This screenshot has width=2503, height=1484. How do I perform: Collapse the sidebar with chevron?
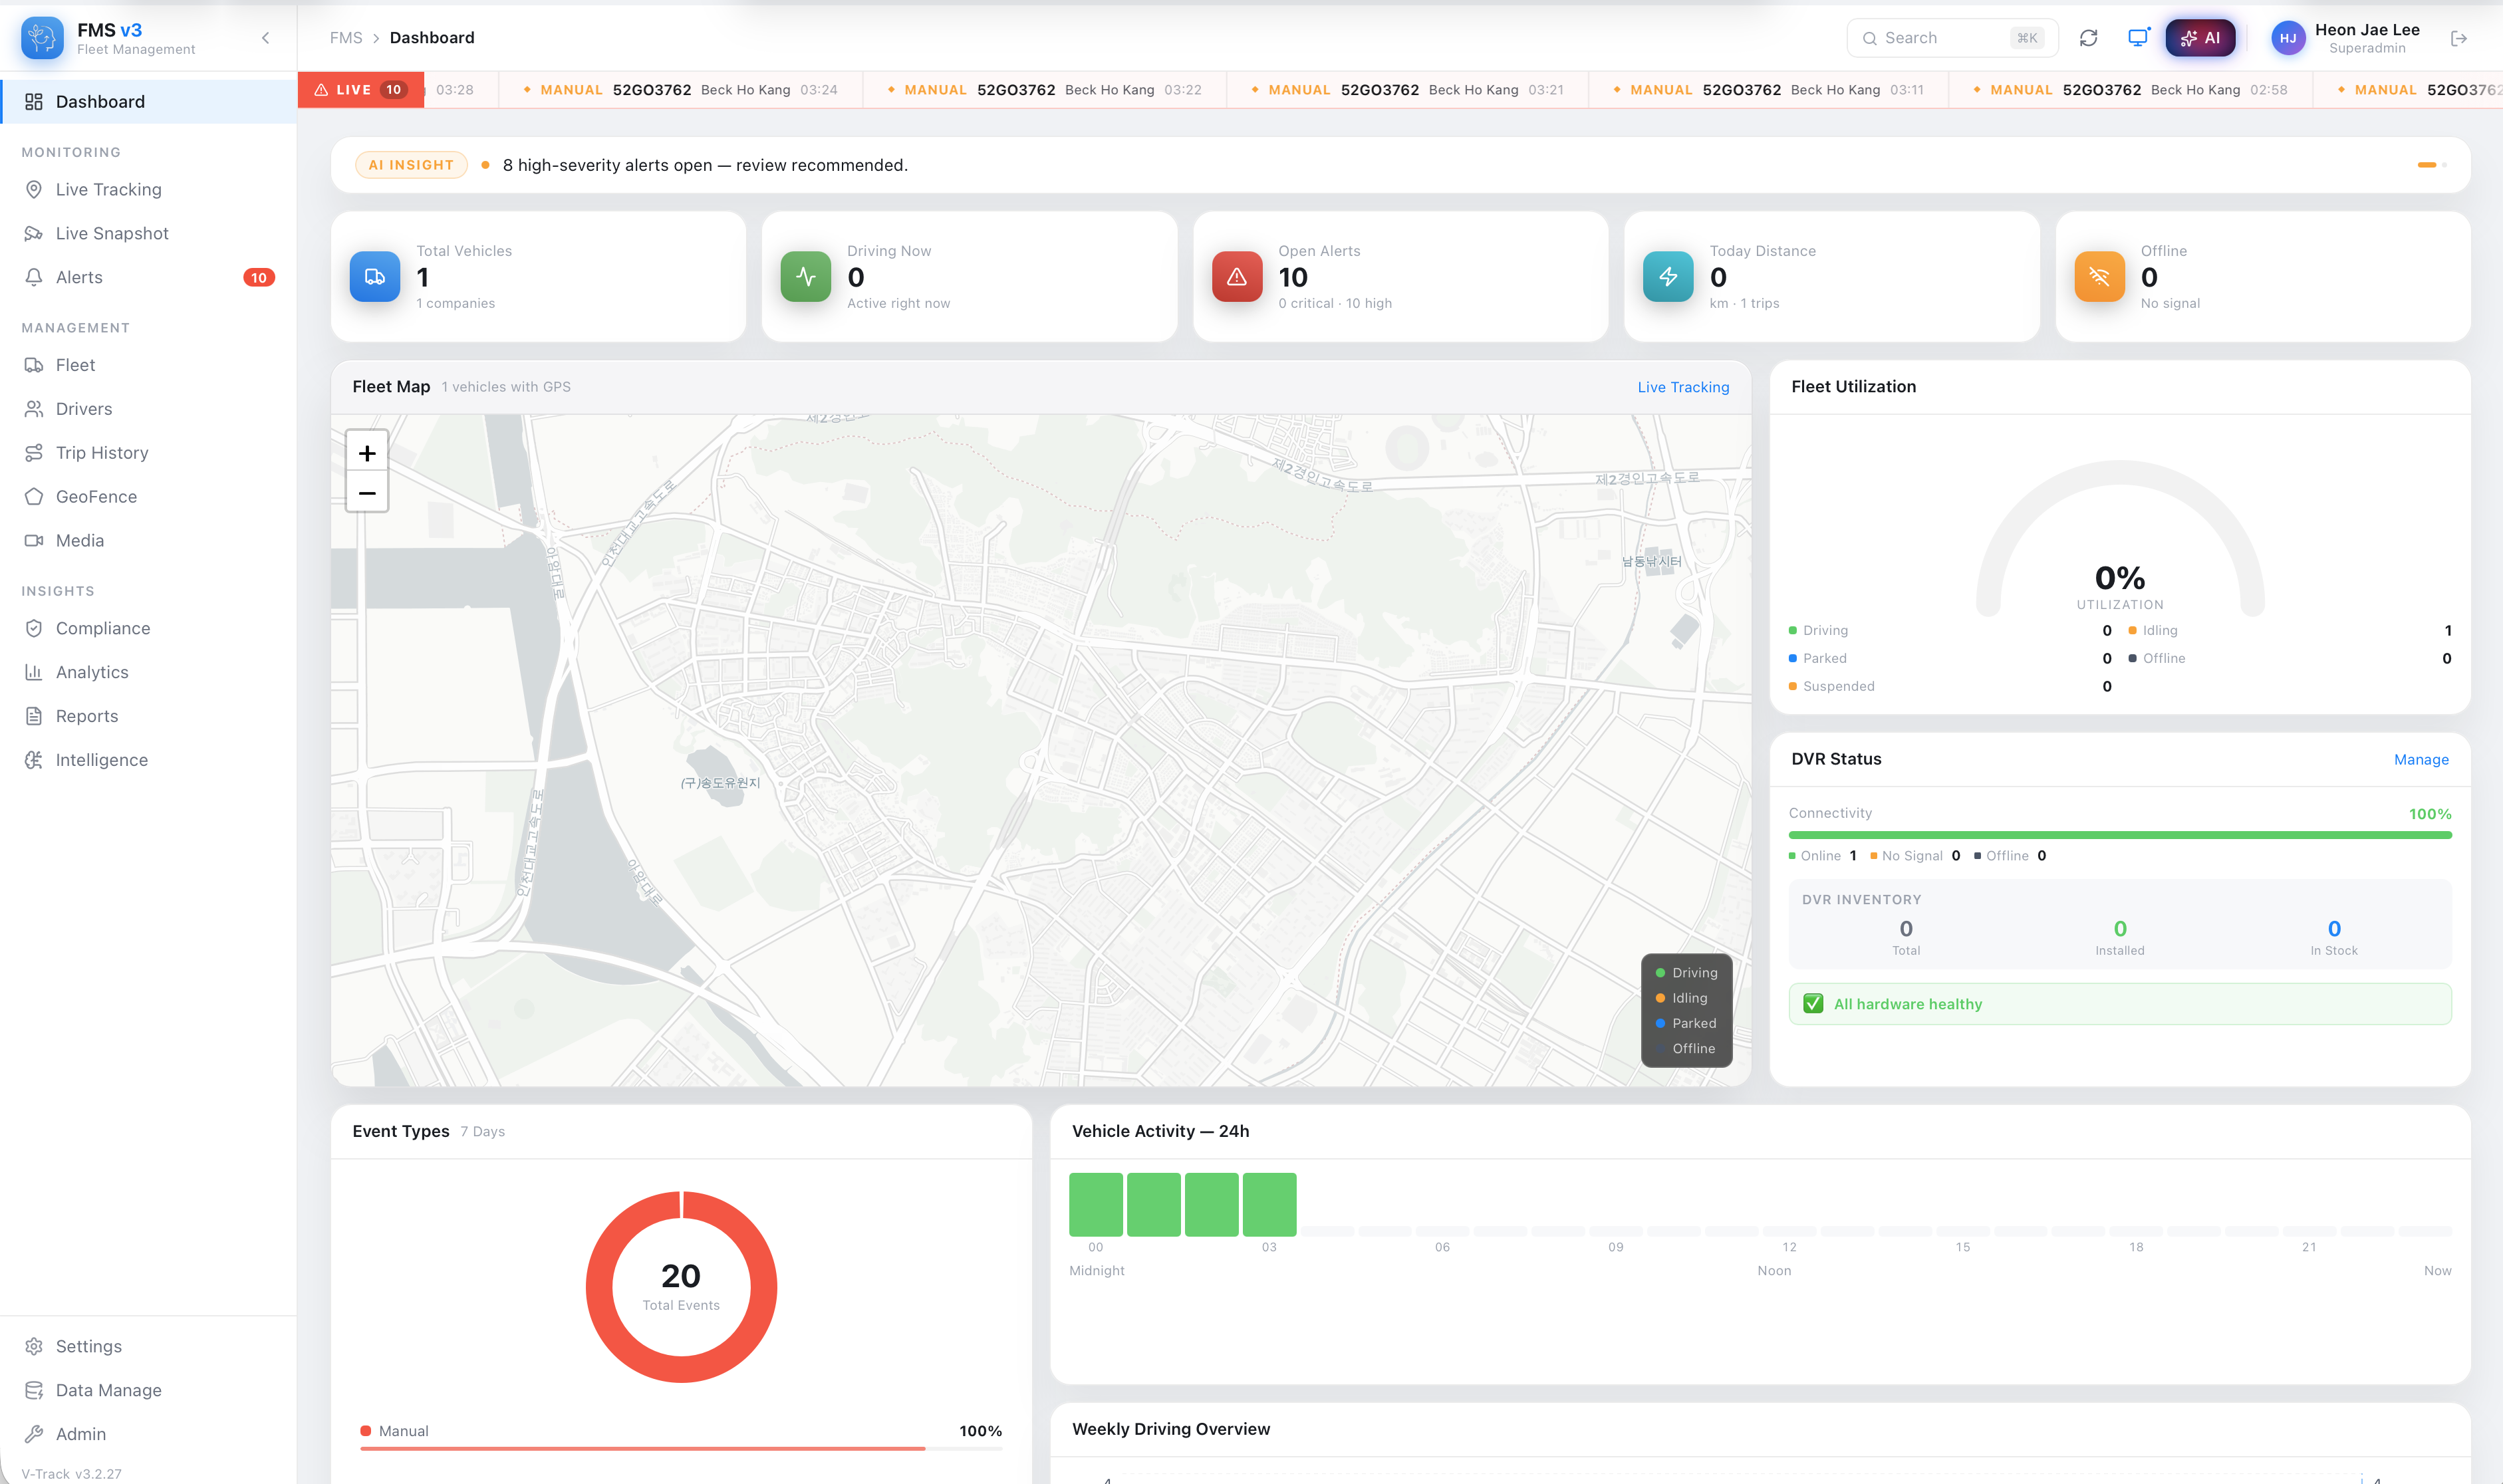click(265, 38)
